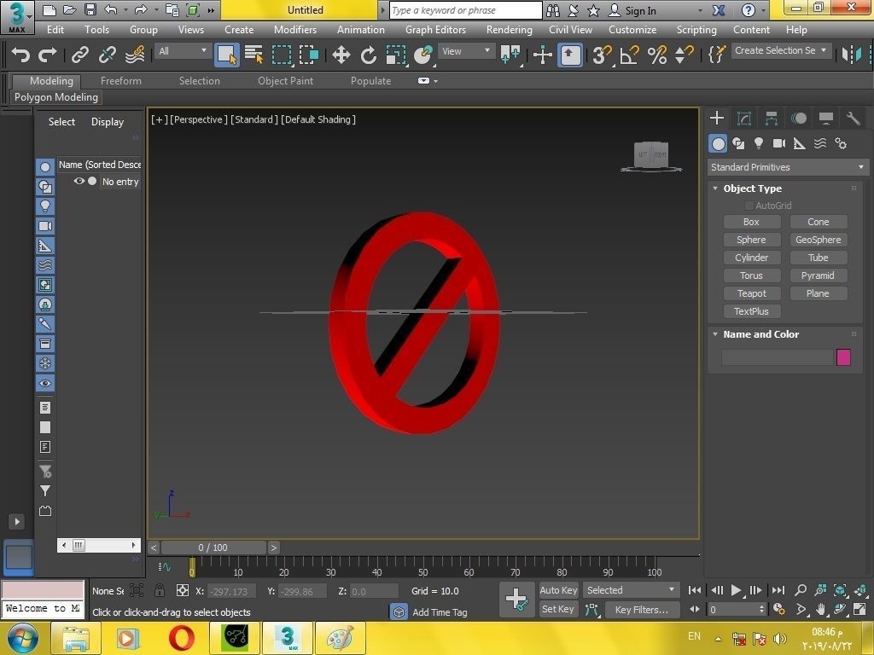
Task: Click the search keyword input field
Action: (465, 10)
